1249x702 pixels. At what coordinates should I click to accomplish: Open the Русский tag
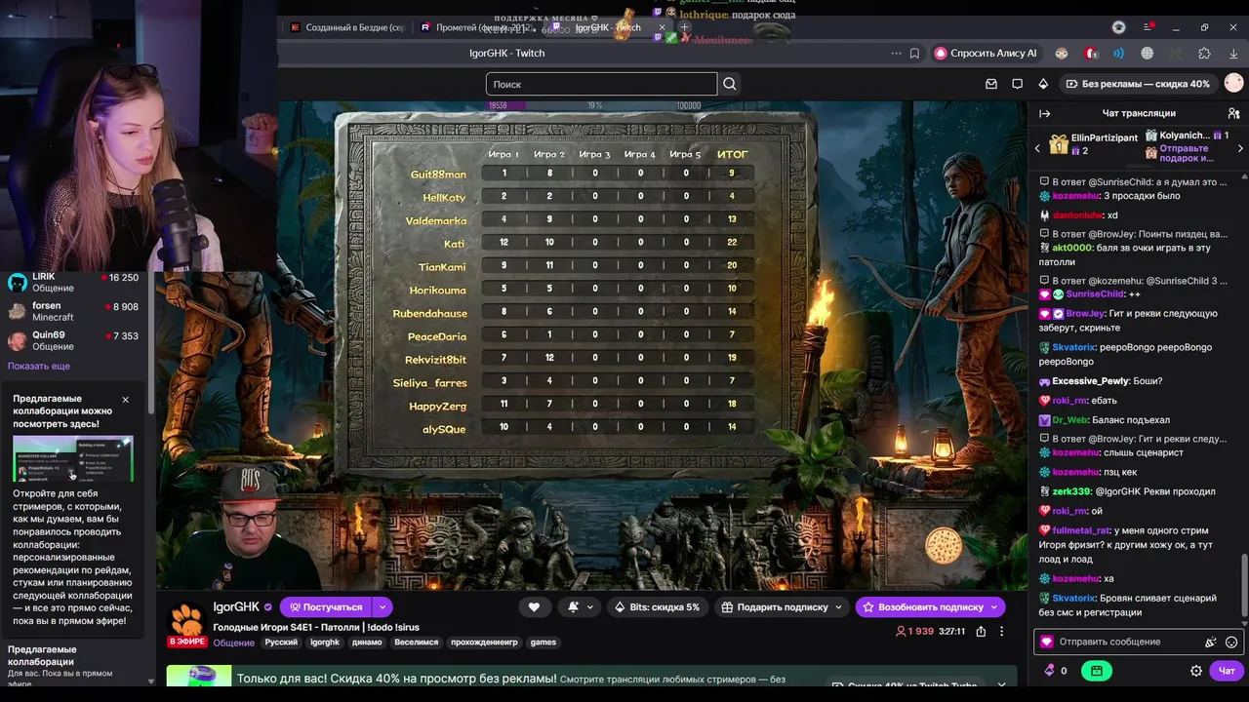pos(281,643)
